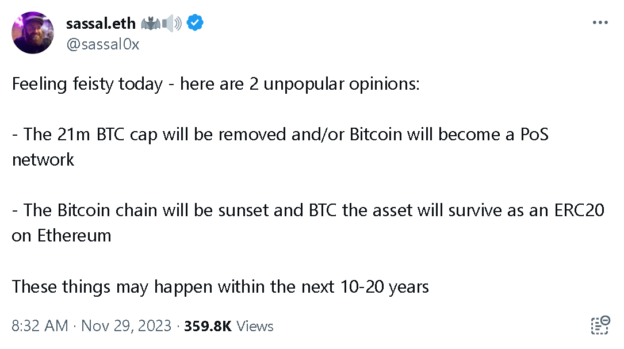
Task: Open sassal.eth's profile picture
Action: pos(33,33)
